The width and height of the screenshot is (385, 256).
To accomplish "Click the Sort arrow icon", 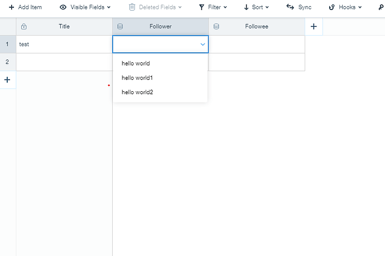I will [x=247, y=7].
